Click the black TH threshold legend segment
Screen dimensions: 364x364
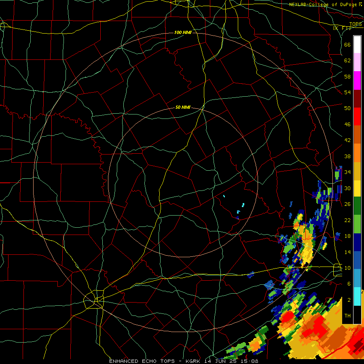(x=357, y=315)
